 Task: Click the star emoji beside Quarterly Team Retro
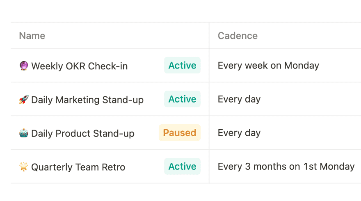click(x=24, y=167)
